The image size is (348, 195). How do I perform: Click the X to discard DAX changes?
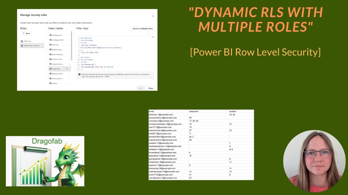[153, 33]
